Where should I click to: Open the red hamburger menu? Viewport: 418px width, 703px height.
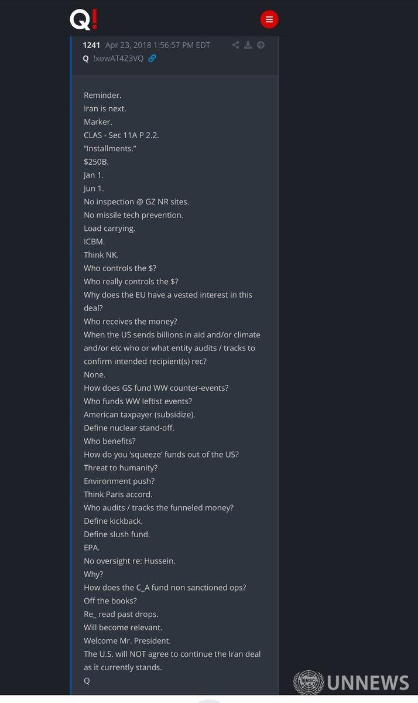(269, 19)
